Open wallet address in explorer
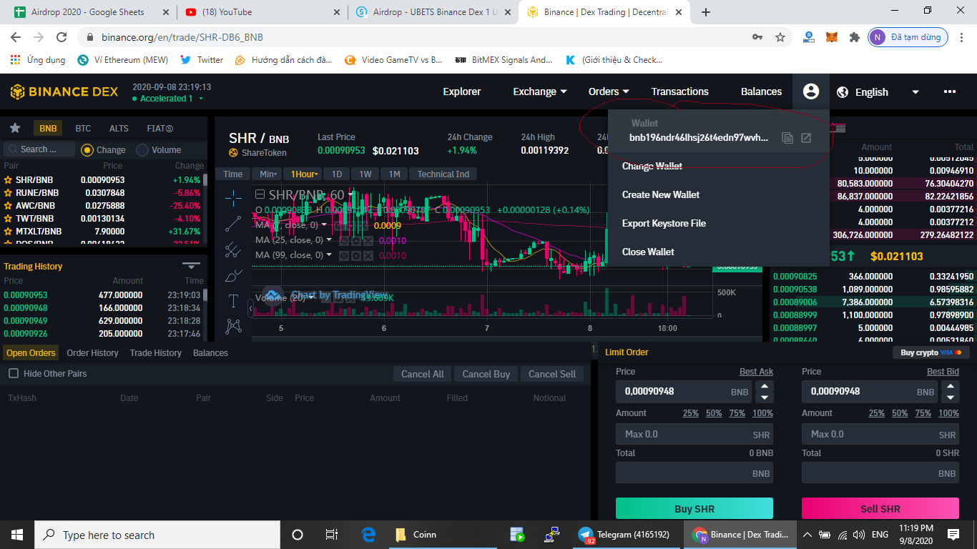The width and height of the screenshot is (977, 549). tap(806, 138)
